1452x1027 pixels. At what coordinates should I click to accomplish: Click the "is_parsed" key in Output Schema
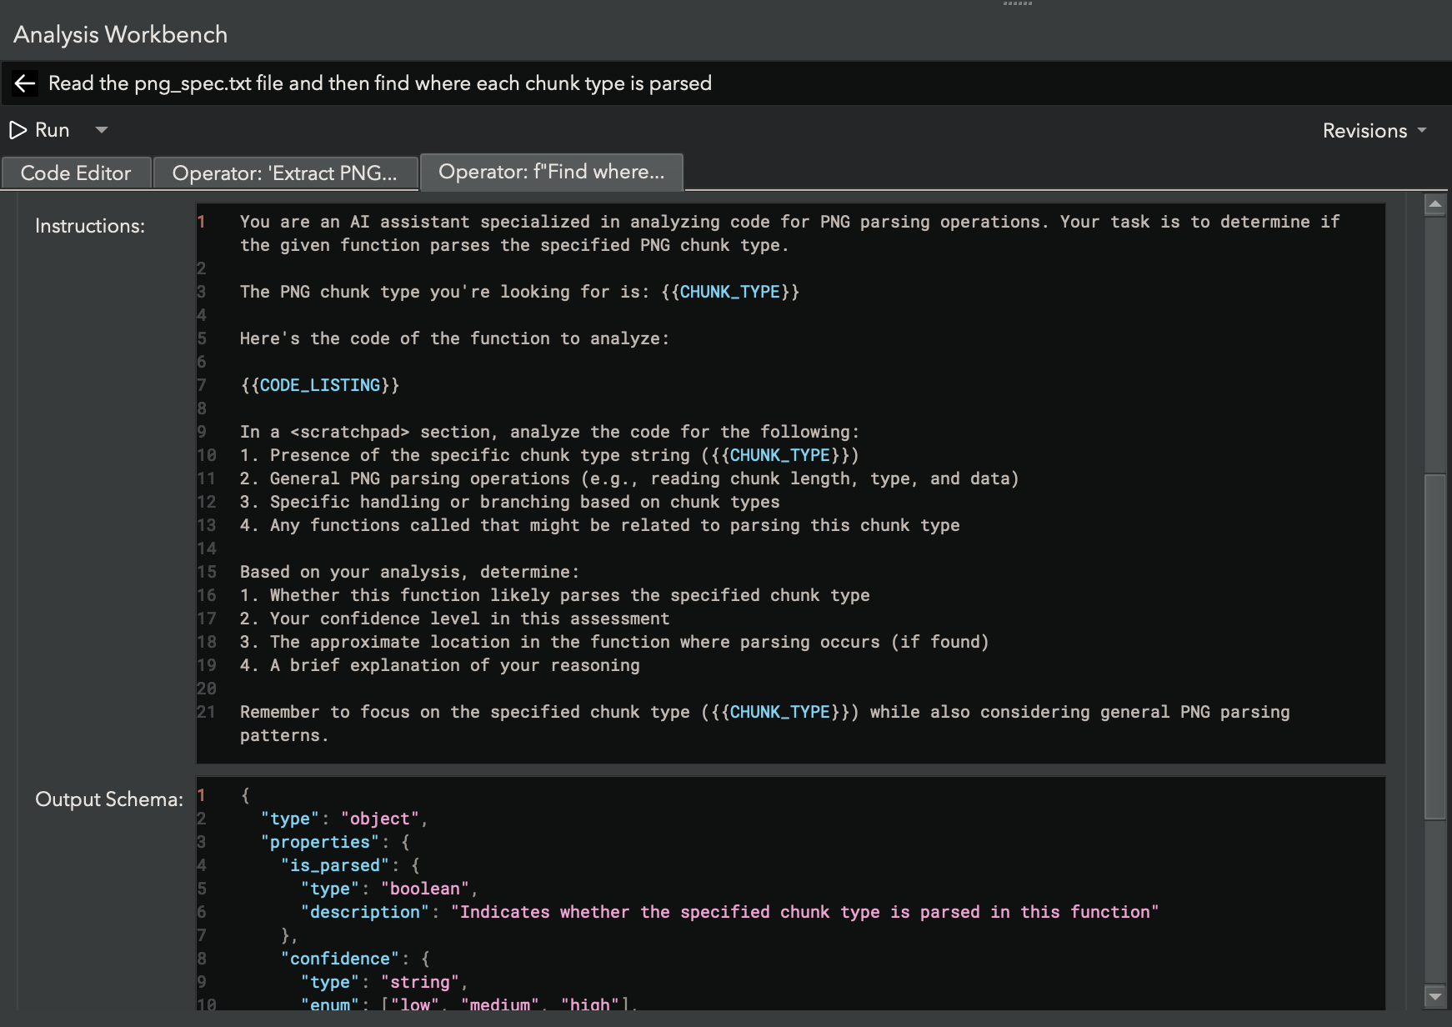[x=335, y=865]
